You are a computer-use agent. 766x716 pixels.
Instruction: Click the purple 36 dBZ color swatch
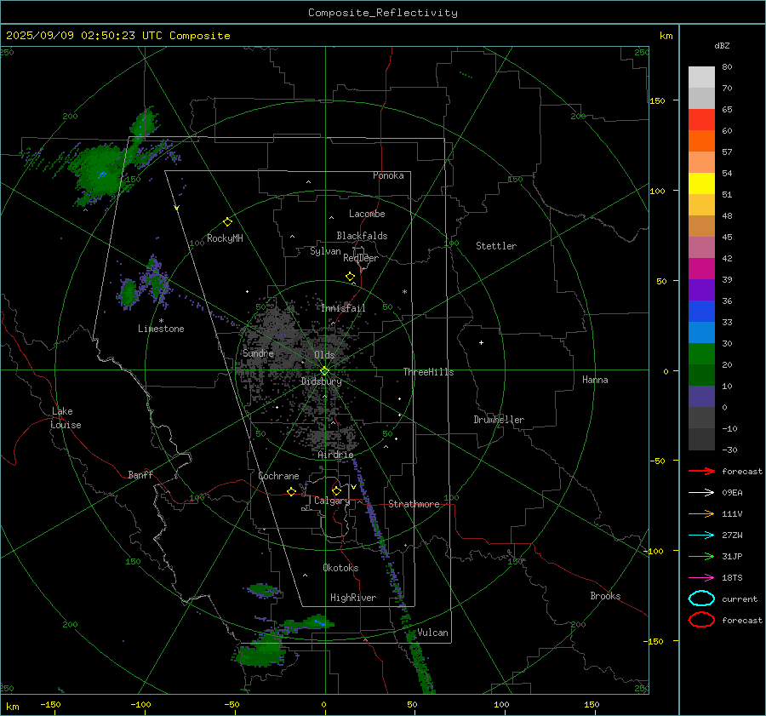pyautogui.click(x=701, y=289)
